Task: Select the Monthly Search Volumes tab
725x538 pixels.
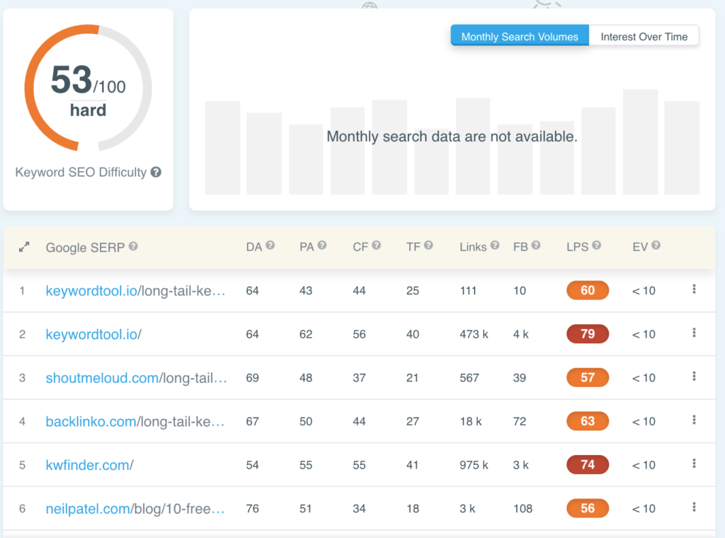Action: pos(519,35)
